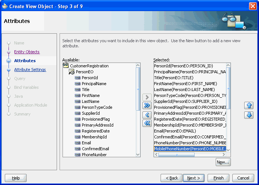This screenshot has height=185, width=259.
Task: Click the Next button
Action: (194, 178)
